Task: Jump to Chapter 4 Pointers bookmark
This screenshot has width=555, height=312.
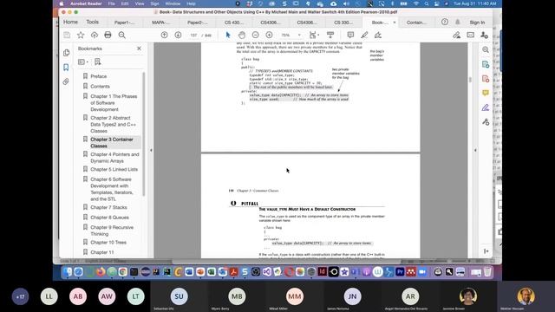Action: click(x=114, y=158)
